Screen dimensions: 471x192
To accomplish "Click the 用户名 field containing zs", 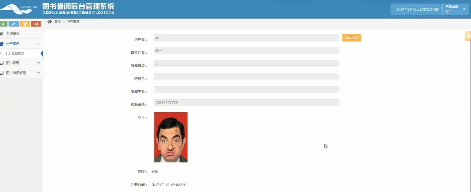I will click(x=246, y=37).
